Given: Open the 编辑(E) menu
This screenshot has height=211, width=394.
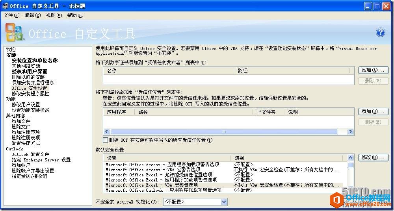Looking at the screenshot, I should [32, 15].
